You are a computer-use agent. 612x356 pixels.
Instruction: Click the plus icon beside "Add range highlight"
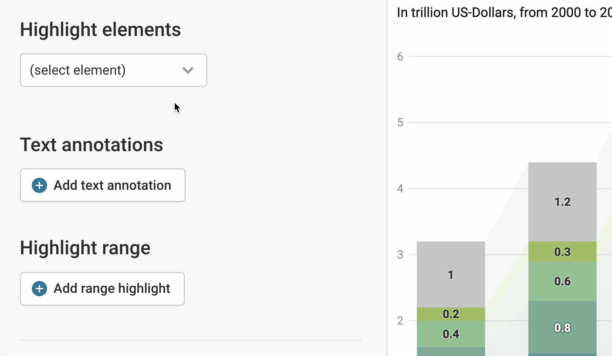[x=39, y=289]
